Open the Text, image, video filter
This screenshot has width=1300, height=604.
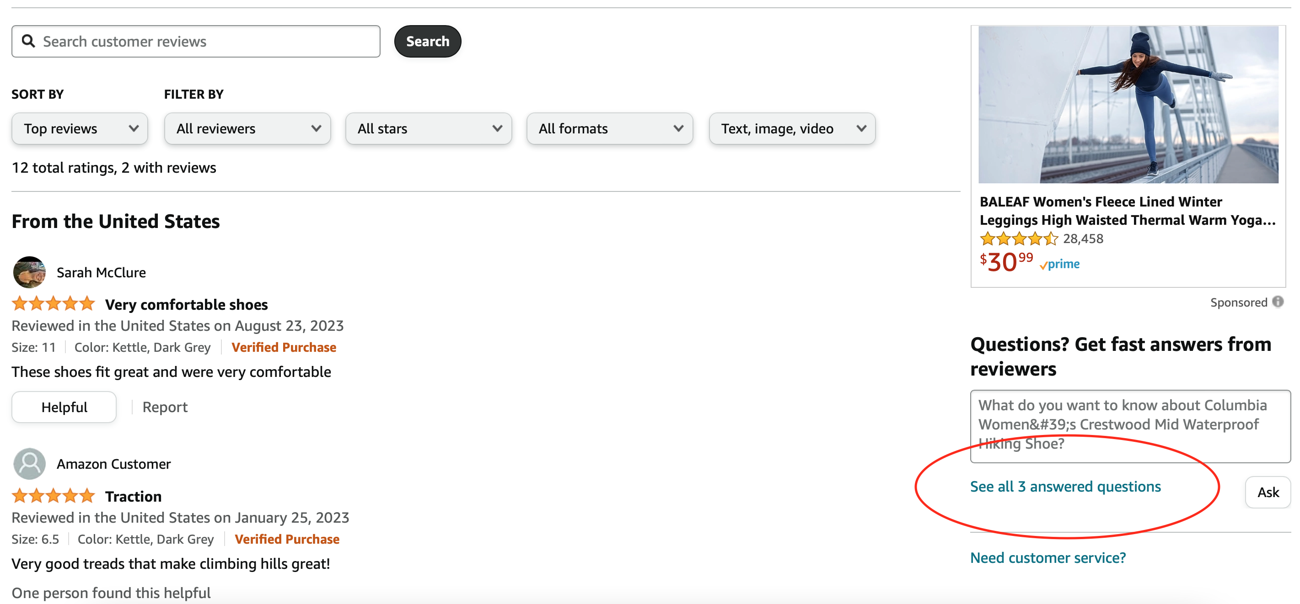tap(792, 128)
